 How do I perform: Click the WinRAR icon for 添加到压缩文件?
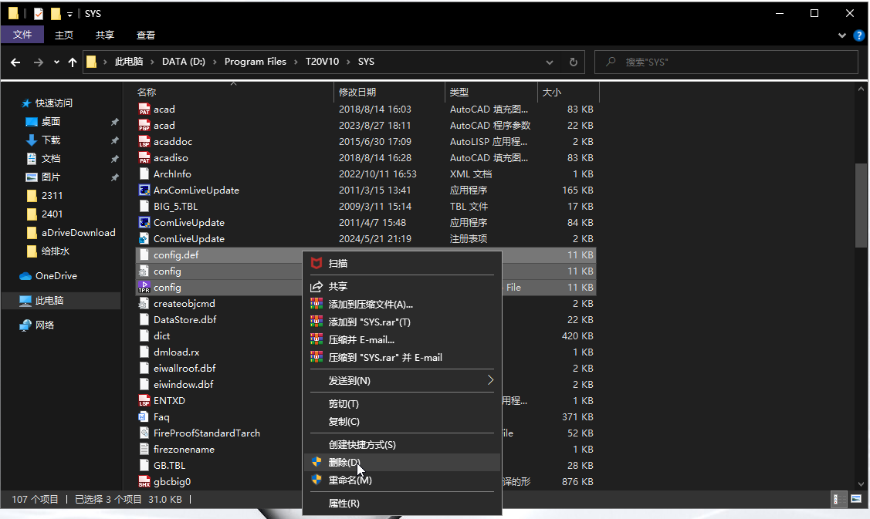(x=317, y=305)
